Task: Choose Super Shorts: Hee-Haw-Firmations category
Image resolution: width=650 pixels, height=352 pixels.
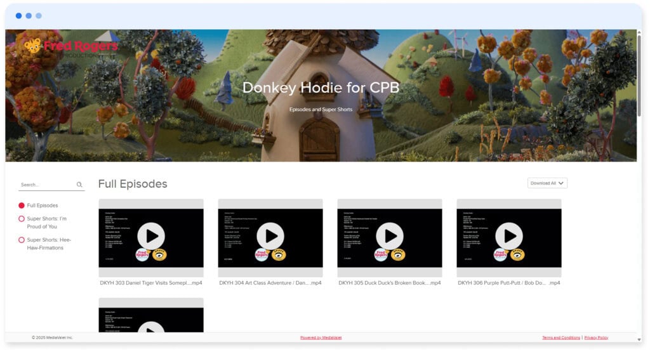Action: tap(22, 240)
